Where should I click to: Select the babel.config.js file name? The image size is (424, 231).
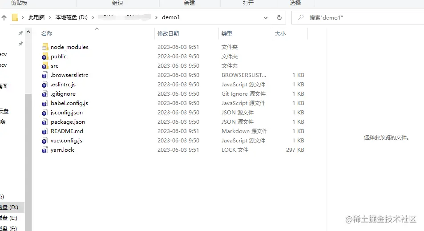pos(69,103)
